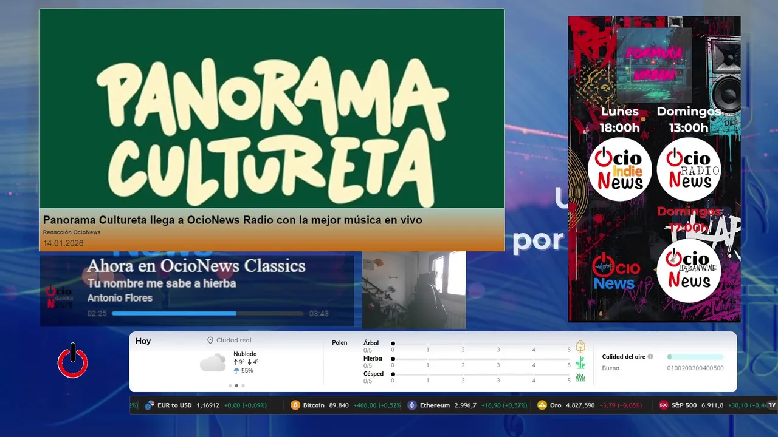Click the red Domingos 17:00h schedule text

click(x=689, y=220)
